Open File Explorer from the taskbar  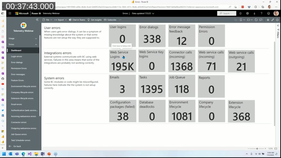point(36,154)
